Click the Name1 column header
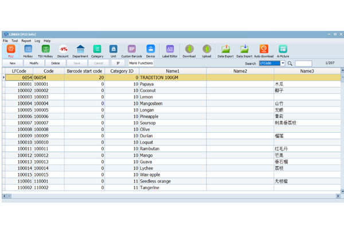The image size is (344, 229). pyautogui.click(x=173, y=71)
